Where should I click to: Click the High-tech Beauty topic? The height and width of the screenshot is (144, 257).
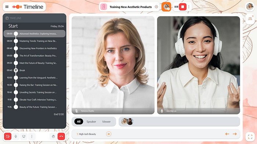click(x=86, y=134)
